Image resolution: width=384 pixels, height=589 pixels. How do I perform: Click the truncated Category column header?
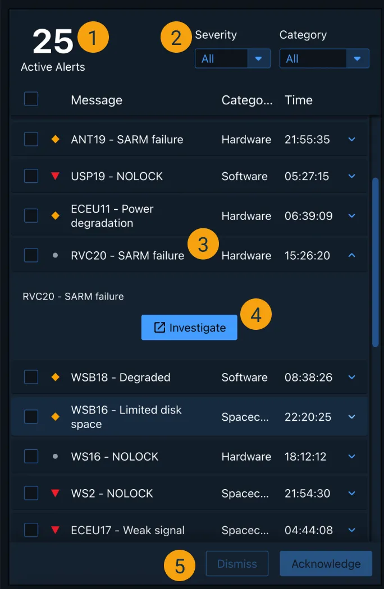tap(246, 100)
